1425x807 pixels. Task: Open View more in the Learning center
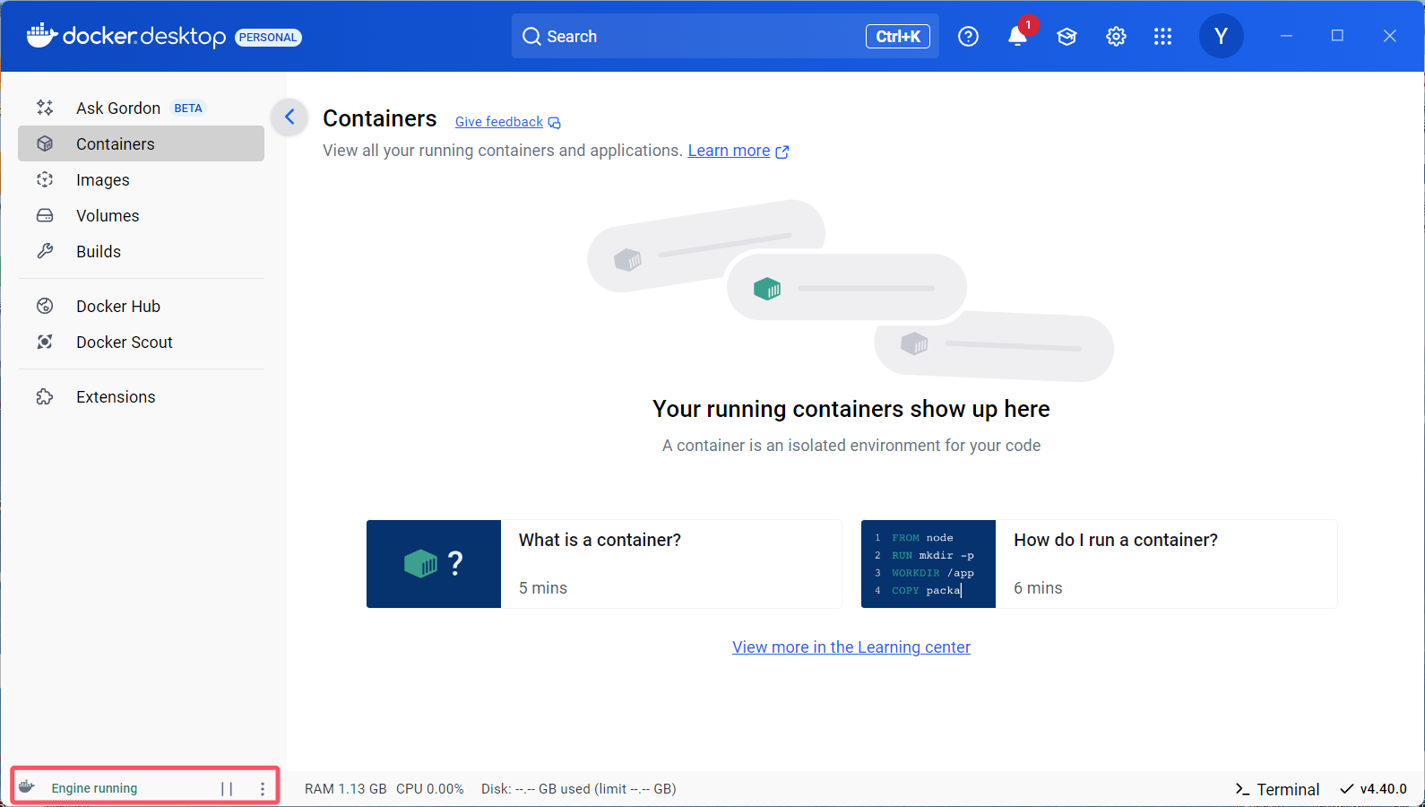pos(851,646)
